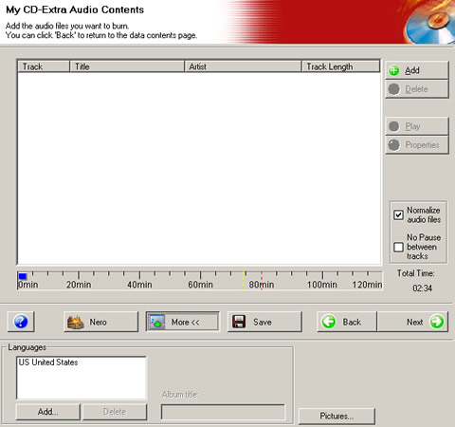The image size is (455, 427).
Task: Click the grey Play circle icon
Action: tap(393, 126)
